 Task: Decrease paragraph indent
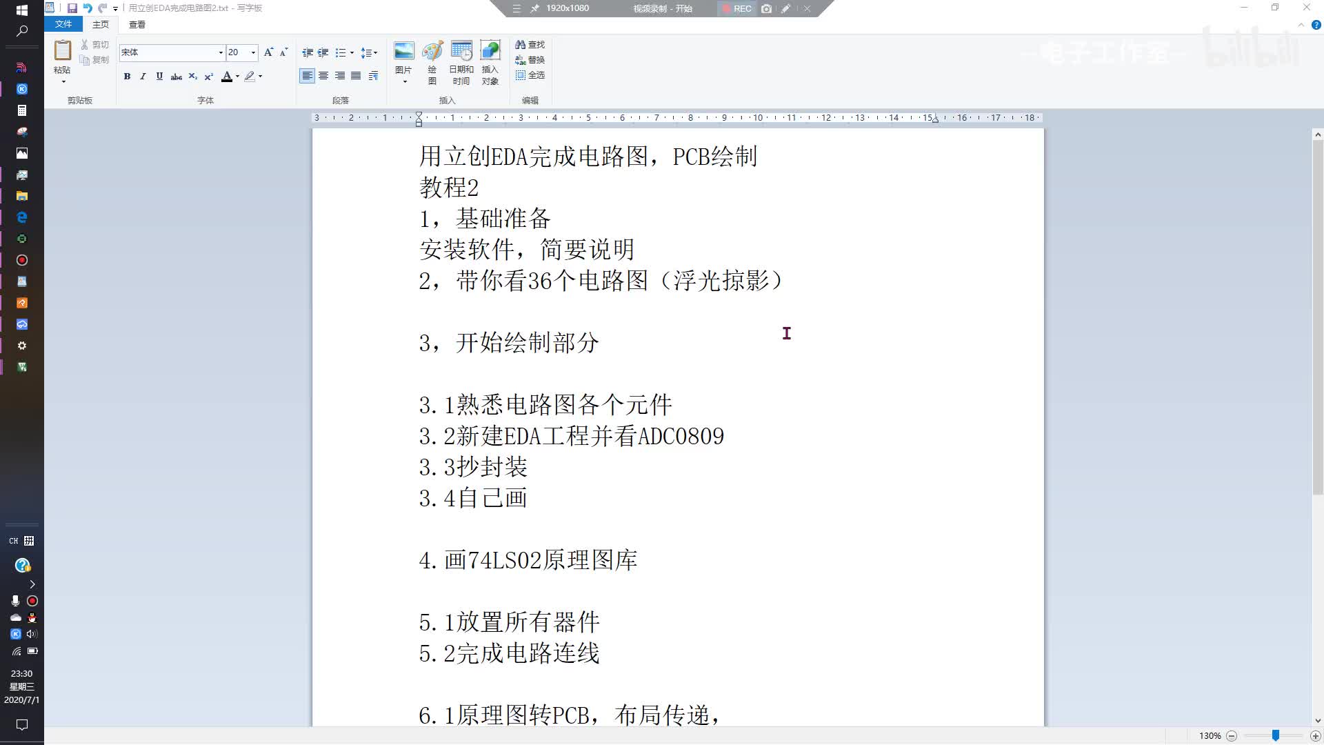[308, 52]
